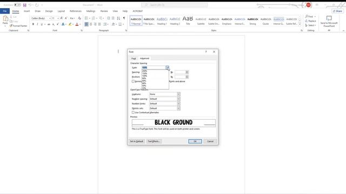The height and width of the screenshot is (194, 346).
Task: Click the Center alignment icon
Action: pyautogui.click(x=91, y=24)
